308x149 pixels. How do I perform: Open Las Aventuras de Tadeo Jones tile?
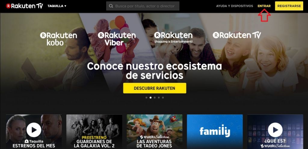coord(154,132)
